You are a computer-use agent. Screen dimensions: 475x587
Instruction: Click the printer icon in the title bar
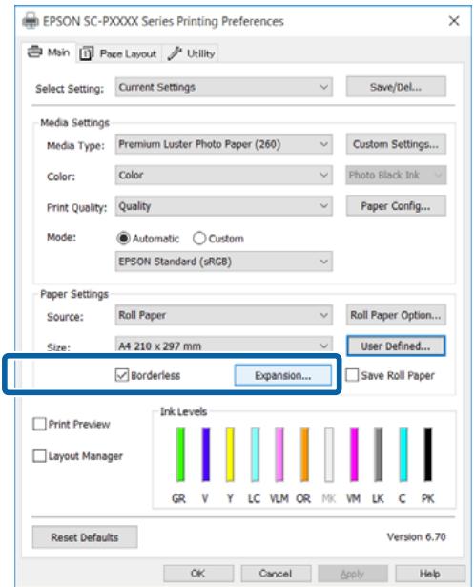(x=31, y=21)
